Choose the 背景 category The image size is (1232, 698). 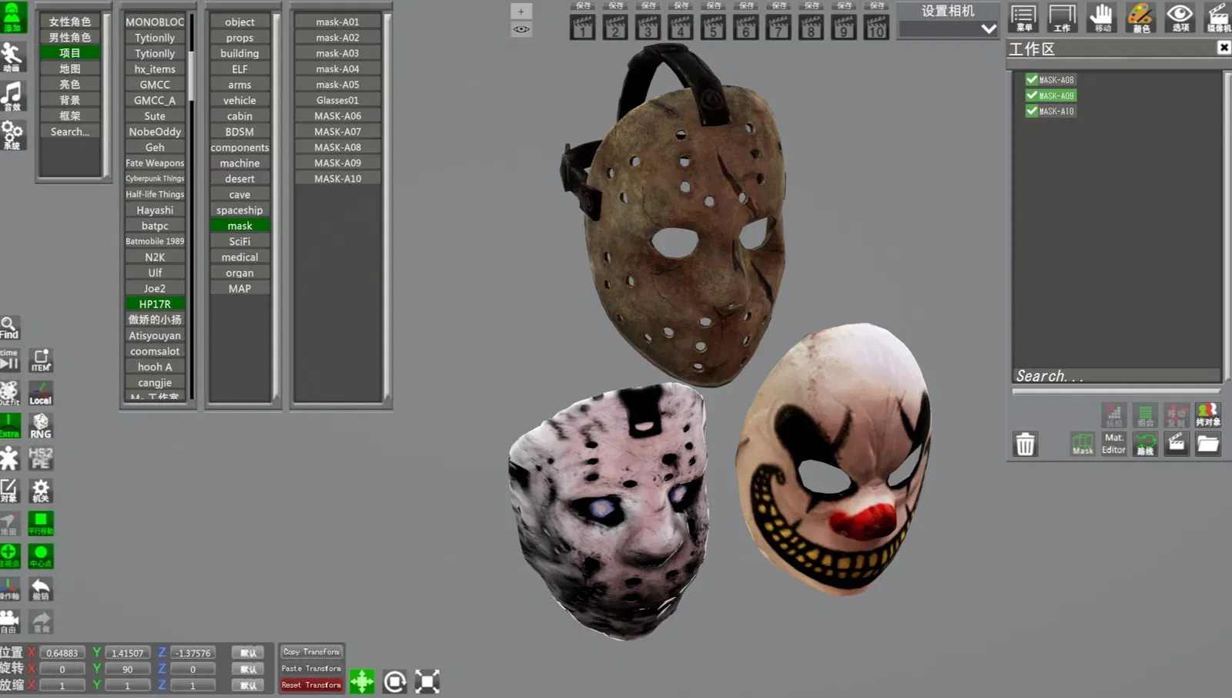point(69,100)
